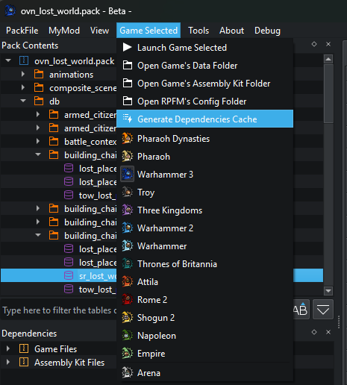Pick the Rome 2 game icon

coord(128,299)
